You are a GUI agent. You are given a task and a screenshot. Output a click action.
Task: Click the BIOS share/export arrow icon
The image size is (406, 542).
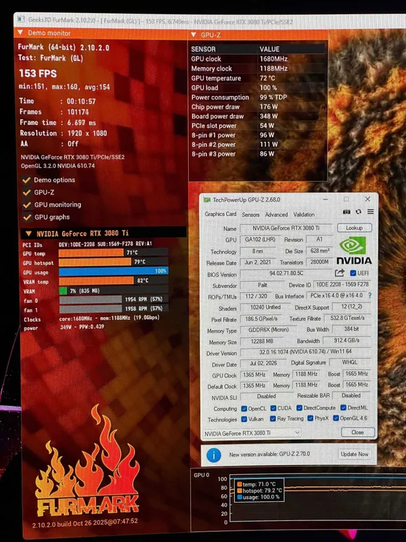(340, 273)
